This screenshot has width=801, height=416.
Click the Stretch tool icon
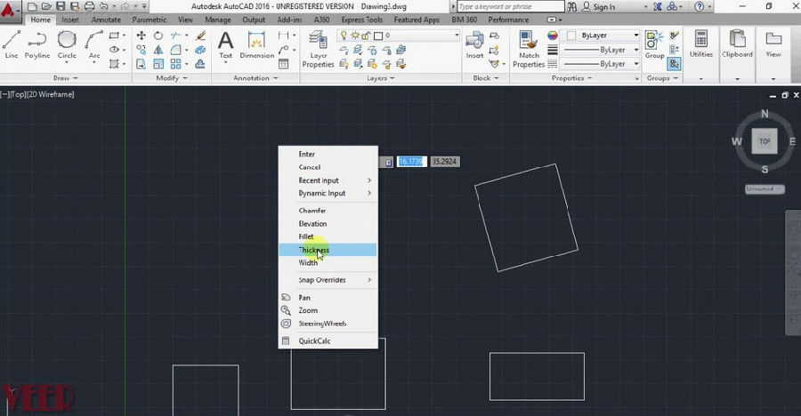tap(141, 64)
